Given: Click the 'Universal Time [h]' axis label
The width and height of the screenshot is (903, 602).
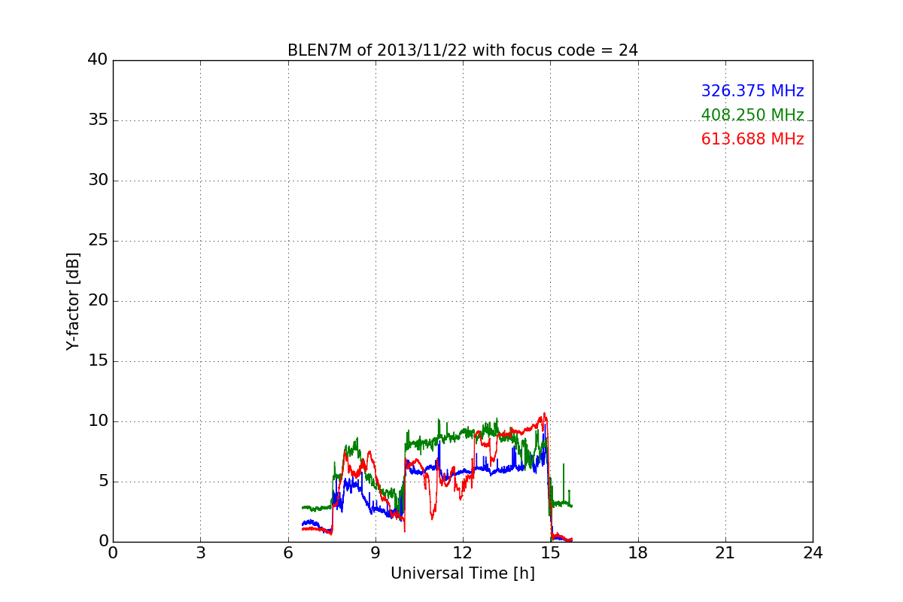Looking at the screenshot, I should (x=463, y=573).
